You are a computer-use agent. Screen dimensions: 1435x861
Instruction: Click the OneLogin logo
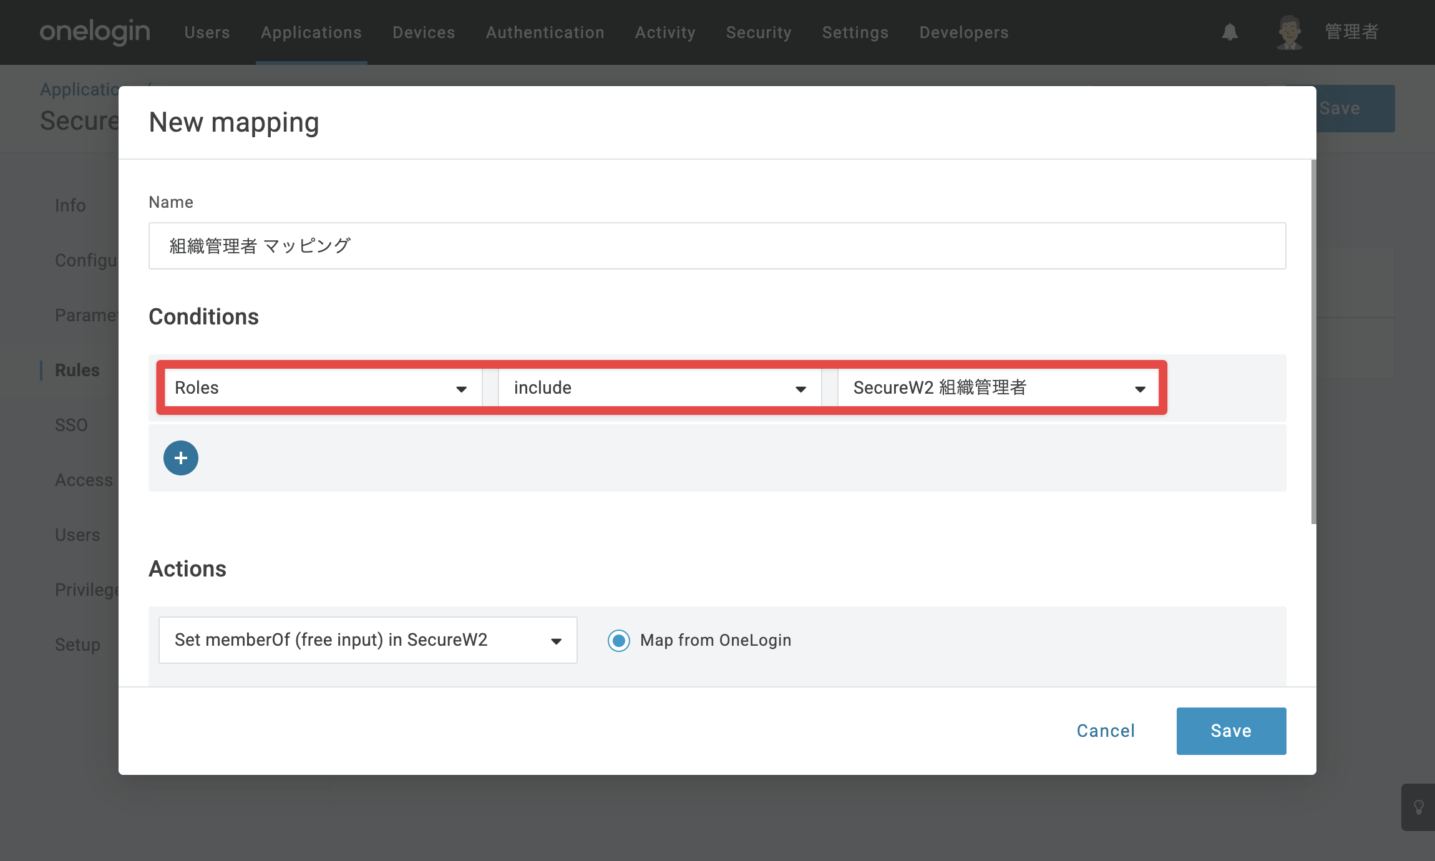(x=95, y=32)
